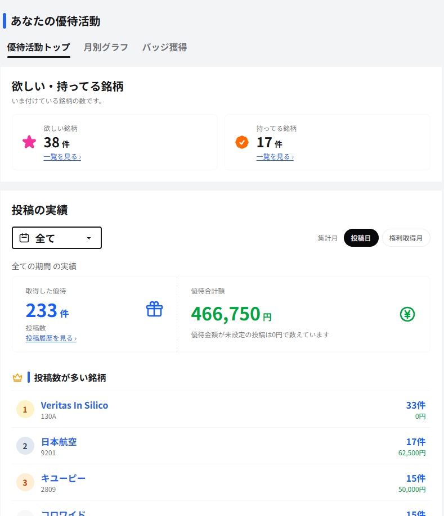Click the stock code 2809

point(48,490)
